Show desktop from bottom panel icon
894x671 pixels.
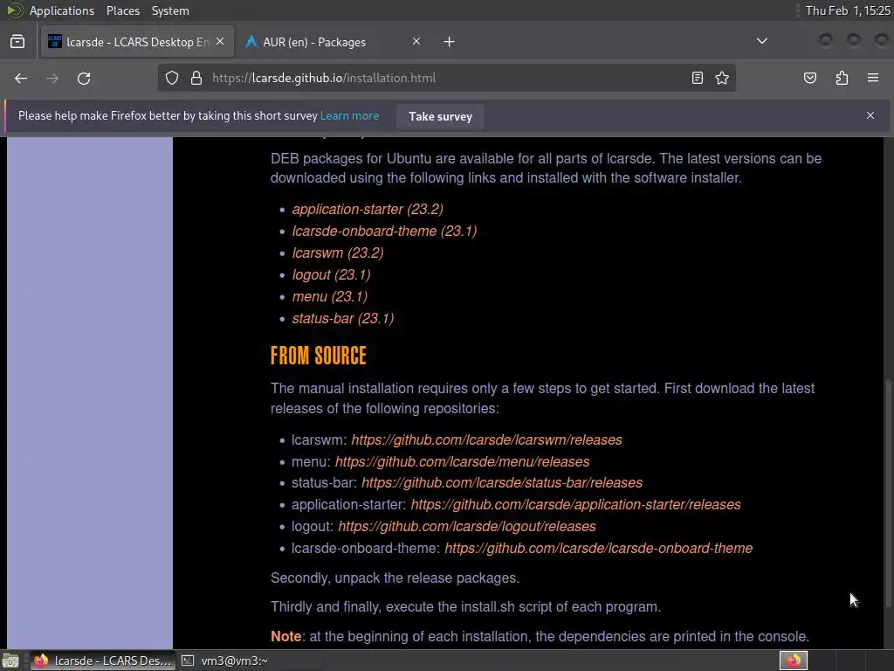(10, 661)
